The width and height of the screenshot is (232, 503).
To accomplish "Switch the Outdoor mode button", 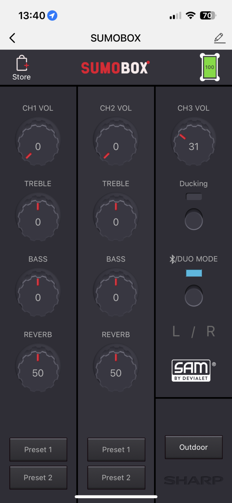I will 194,447.
